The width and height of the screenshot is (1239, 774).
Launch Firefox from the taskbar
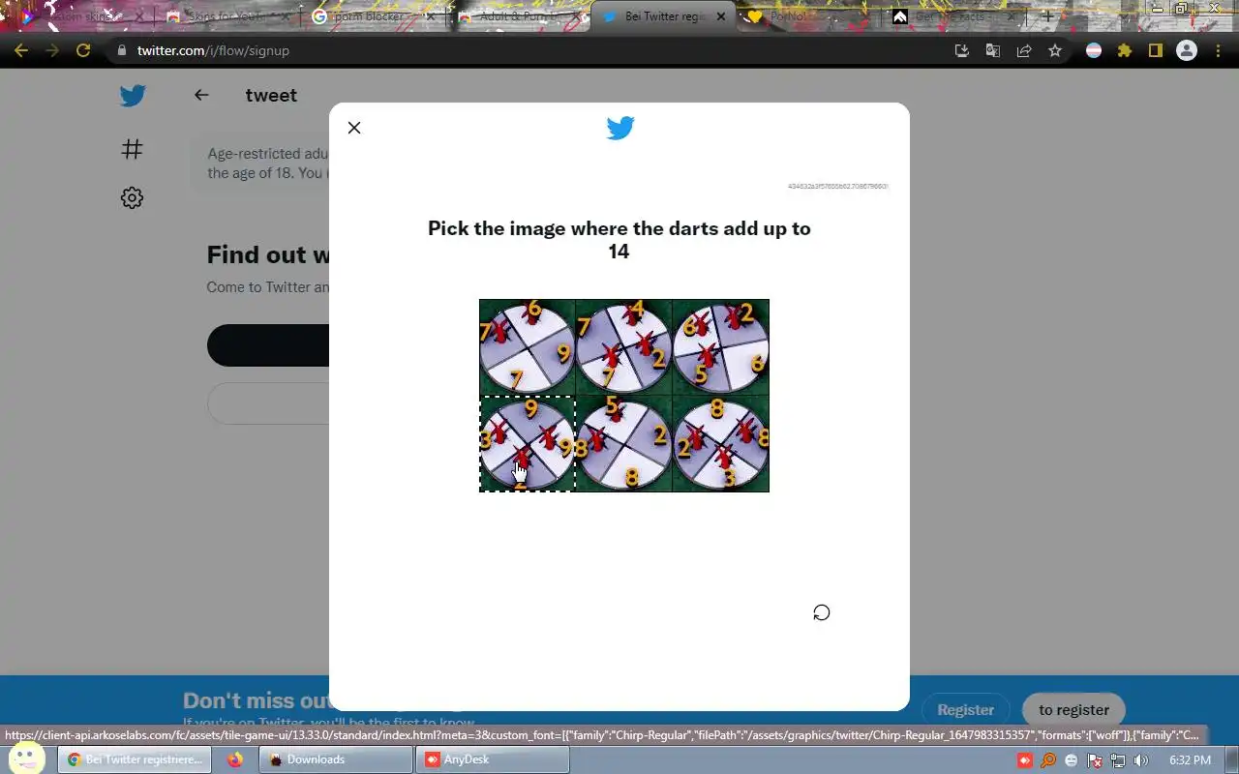(x=235, y=759)
